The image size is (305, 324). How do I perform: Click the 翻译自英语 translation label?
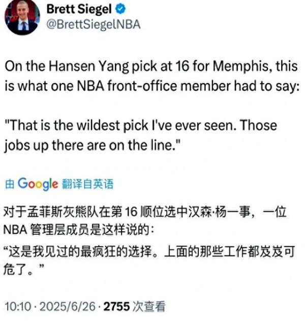tap(87, 184)
